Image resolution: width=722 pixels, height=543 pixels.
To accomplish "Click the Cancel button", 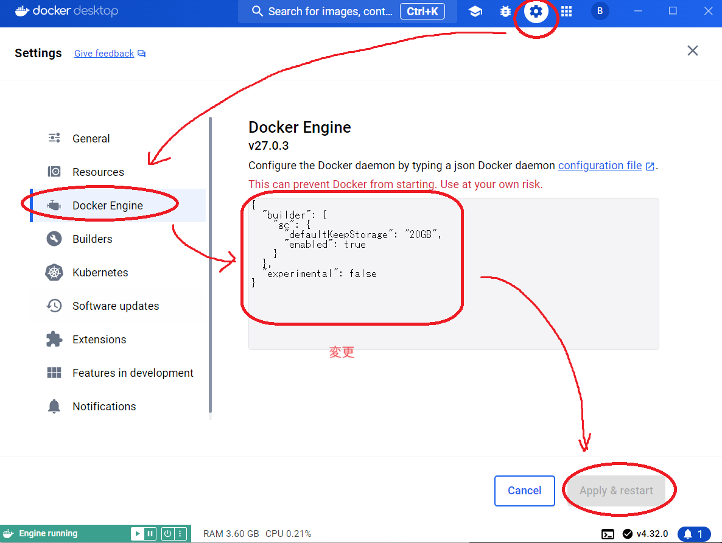I will point(524,490).
